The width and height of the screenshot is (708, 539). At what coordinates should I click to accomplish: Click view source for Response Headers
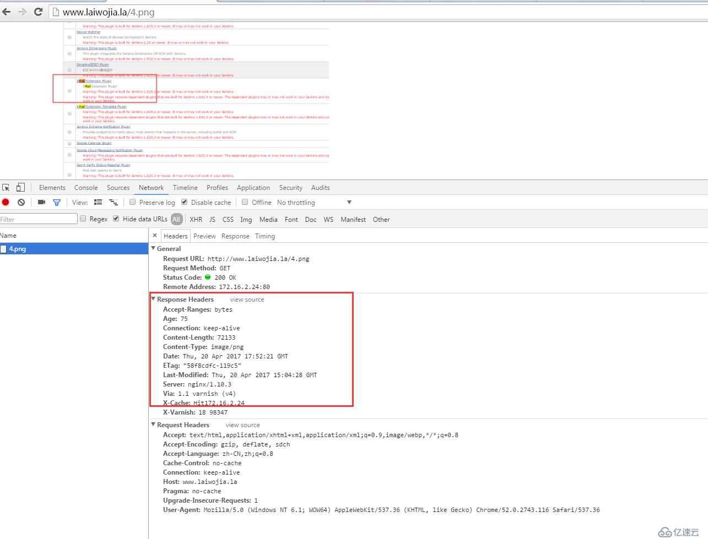pos(247,300)
